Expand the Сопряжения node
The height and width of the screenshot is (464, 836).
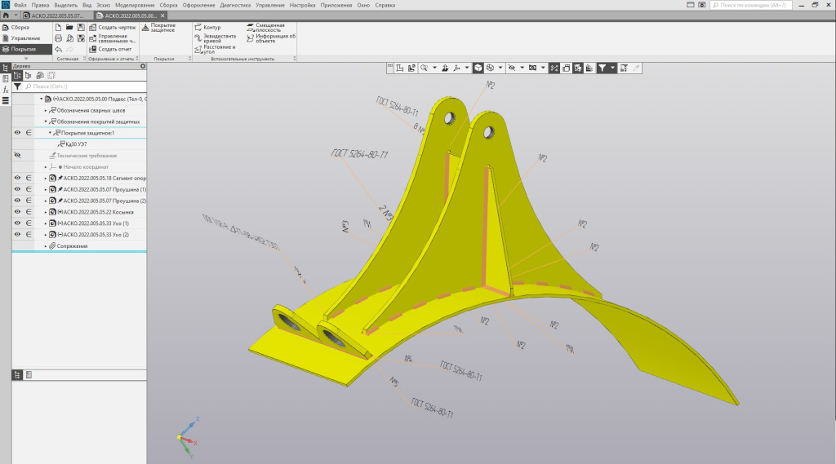pyautogui.click(x=46, y=246)
